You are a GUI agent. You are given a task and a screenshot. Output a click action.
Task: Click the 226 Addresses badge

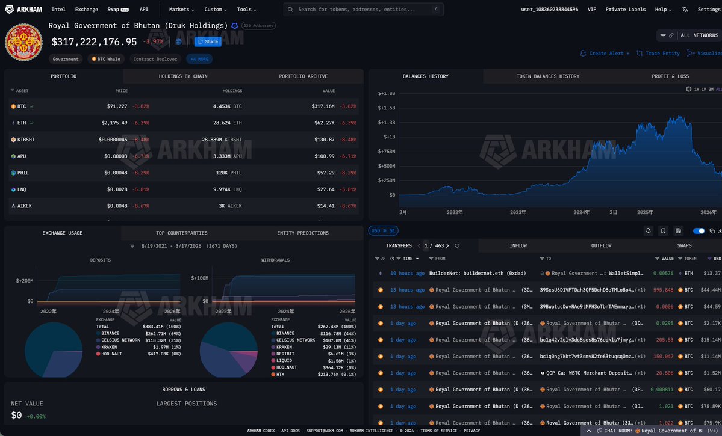(258, 26)
